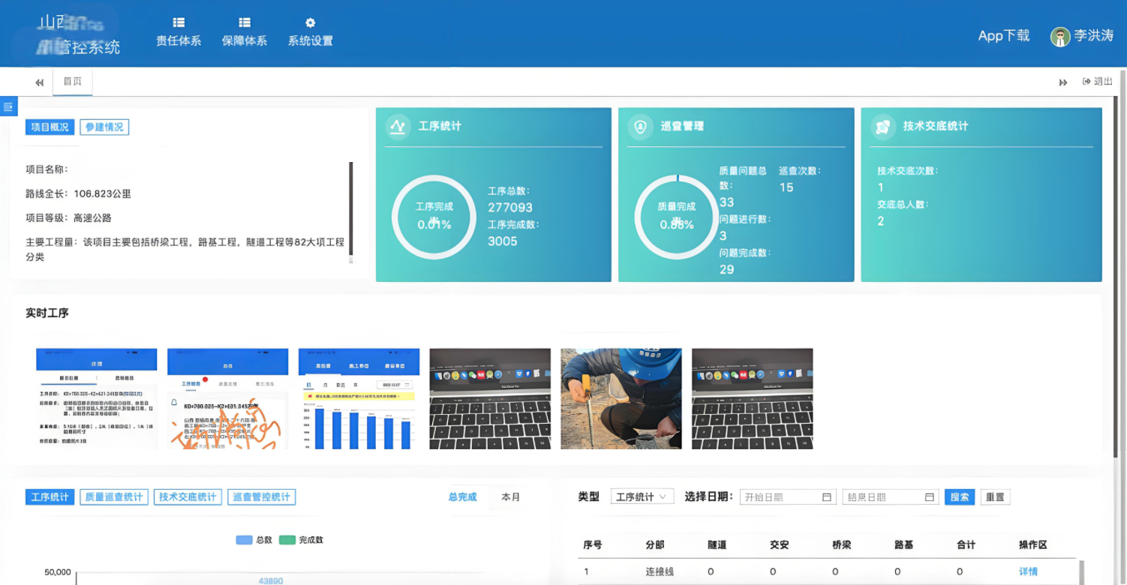Click the 工序统计 chart icon in card
The width and height of the screenshot is (1127, 585).
coord(398,127)
